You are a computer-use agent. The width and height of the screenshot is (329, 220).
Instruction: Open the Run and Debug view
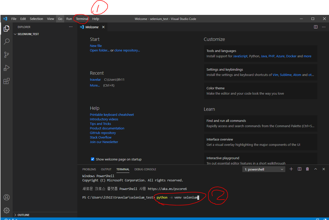pos(7,68)
